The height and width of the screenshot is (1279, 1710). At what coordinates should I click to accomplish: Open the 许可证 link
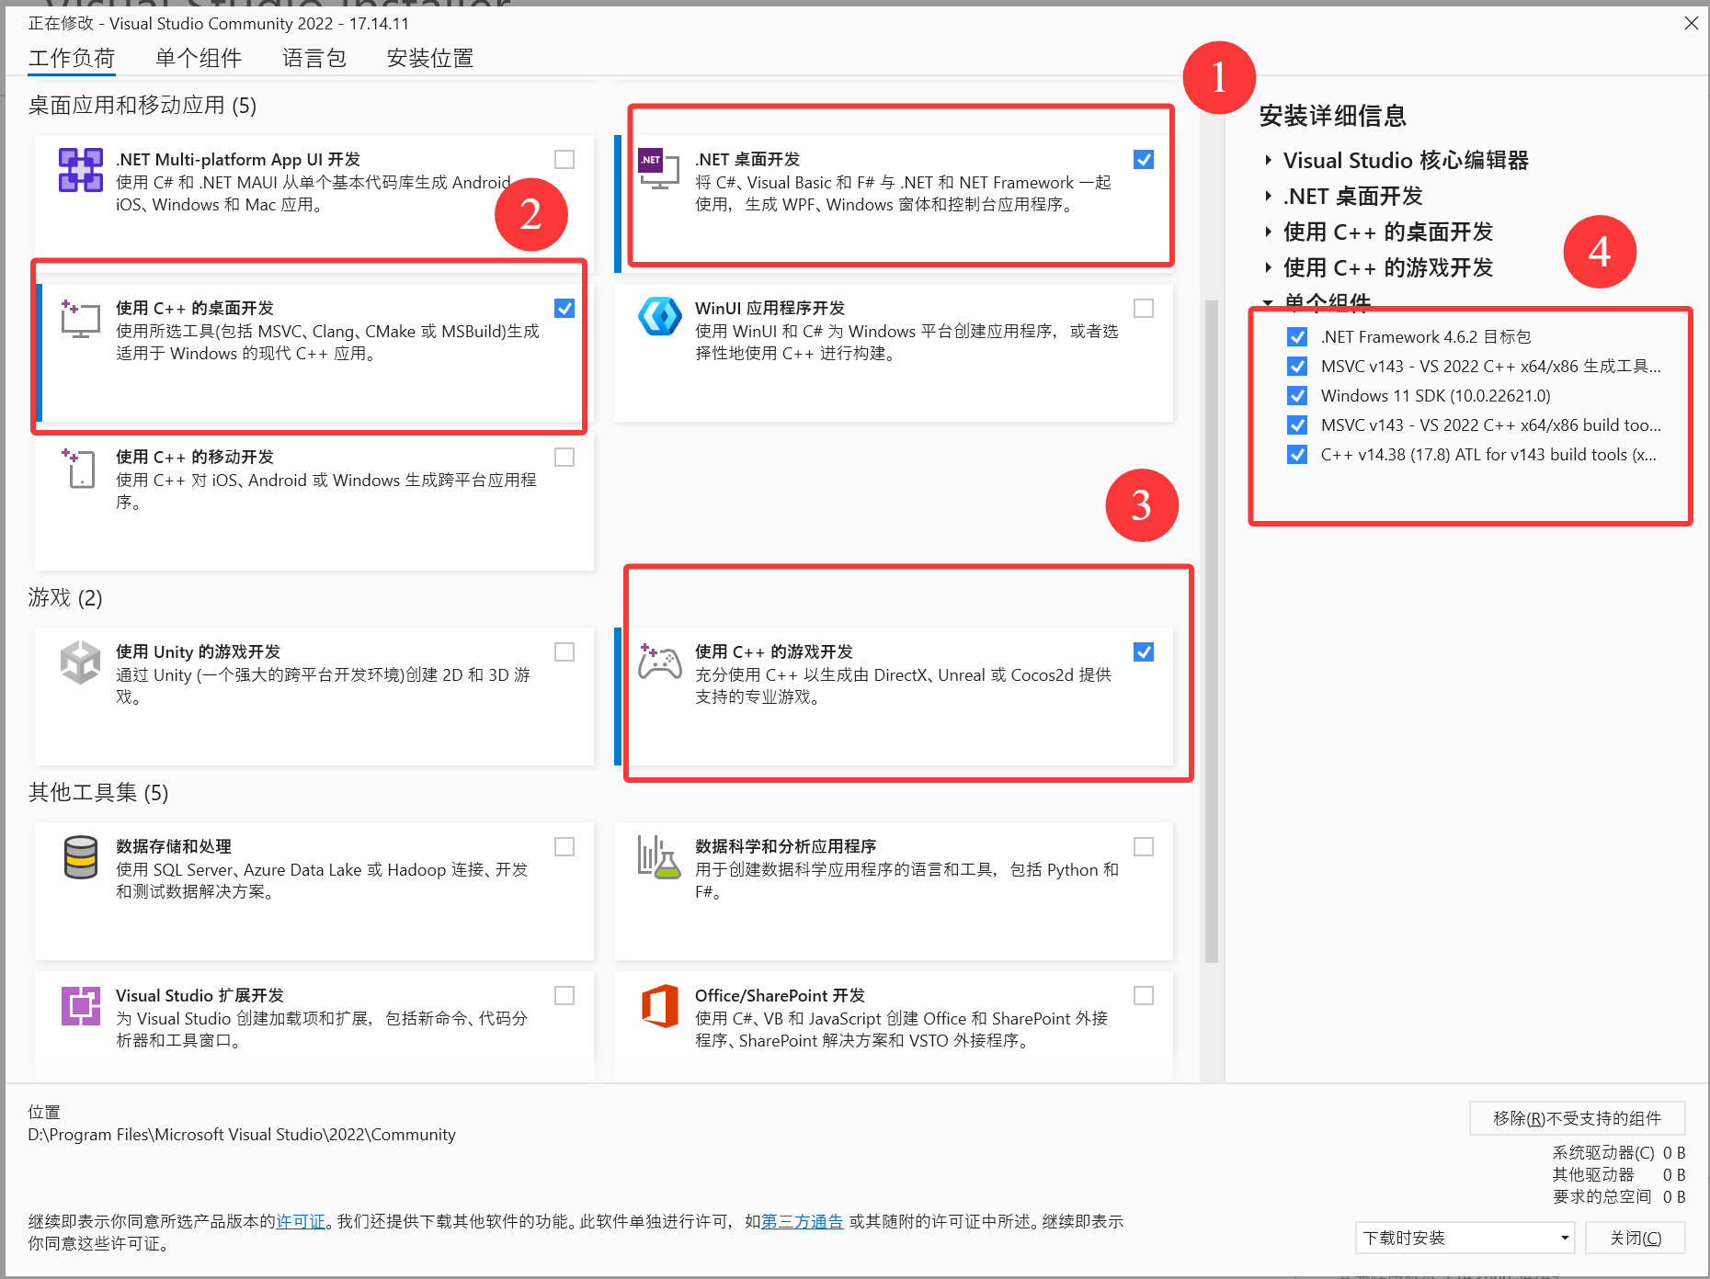(302, 1221)
